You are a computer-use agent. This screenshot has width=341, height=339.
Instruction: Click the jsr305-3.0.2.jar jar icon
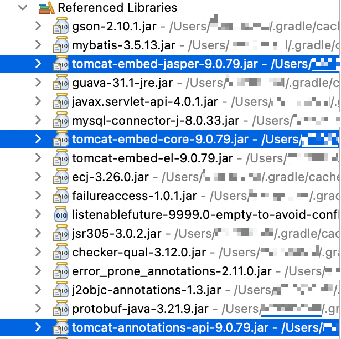[61, 233]
